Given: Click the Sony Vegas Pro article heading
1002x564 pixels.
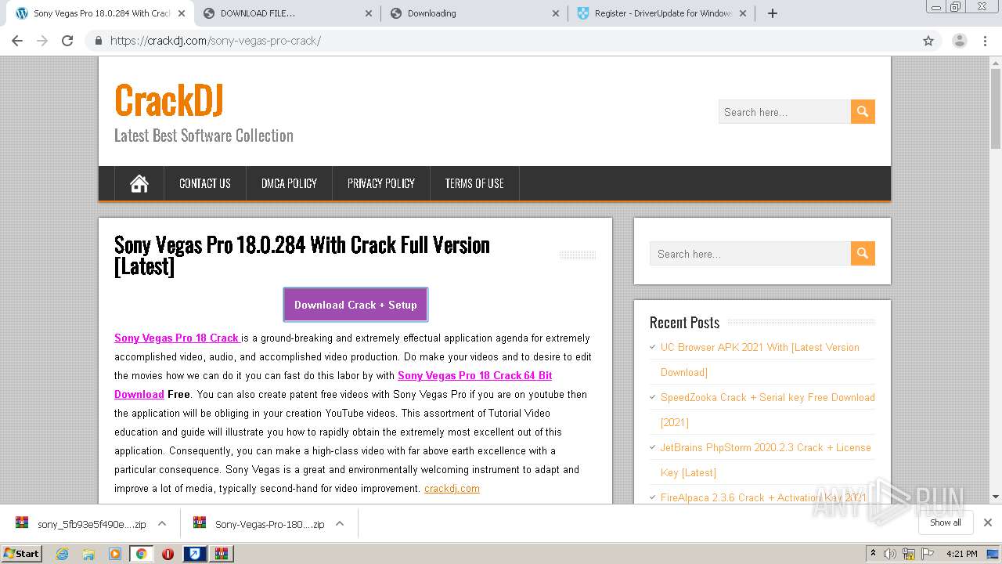Looking at the screenshot, I should click(x=302, y=255).
